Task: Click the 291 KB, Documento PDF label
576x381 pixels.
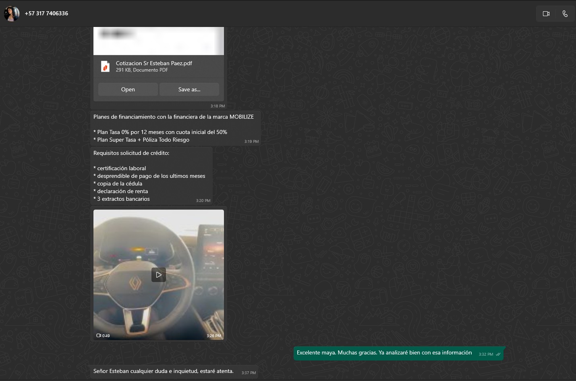Action: (x=142, y=70)
